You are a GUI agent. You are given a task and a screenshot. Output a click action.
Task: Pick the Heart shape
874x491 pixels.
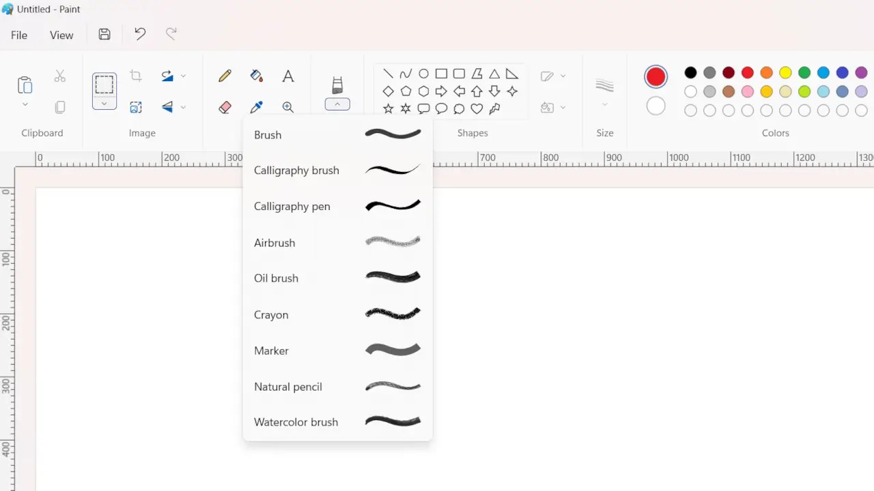coord(477,108)
